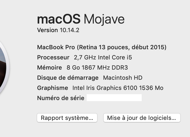Click the Macintosh HD disk name
190x137 pixels.
pos(123,78)
